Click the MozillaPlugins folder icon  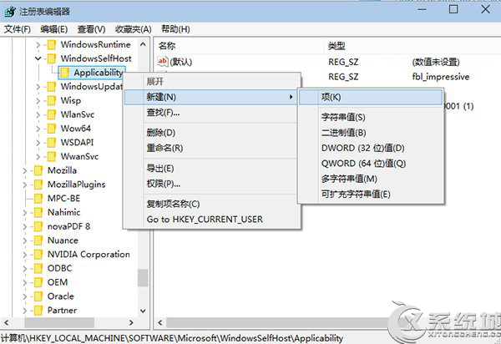(38, 185)
